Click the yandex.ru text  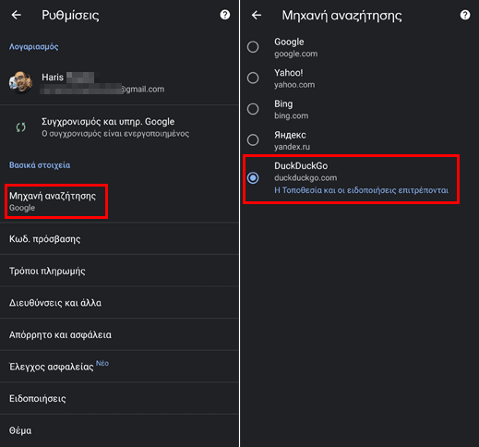(292, 147)
